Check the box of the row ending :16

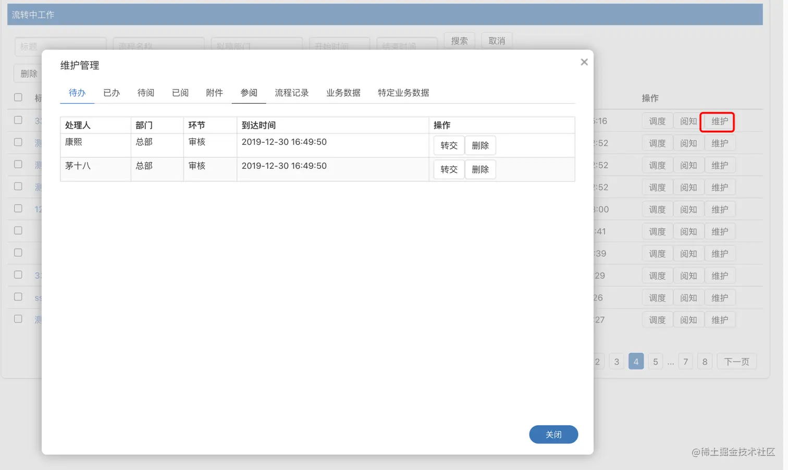click(18, 120)
